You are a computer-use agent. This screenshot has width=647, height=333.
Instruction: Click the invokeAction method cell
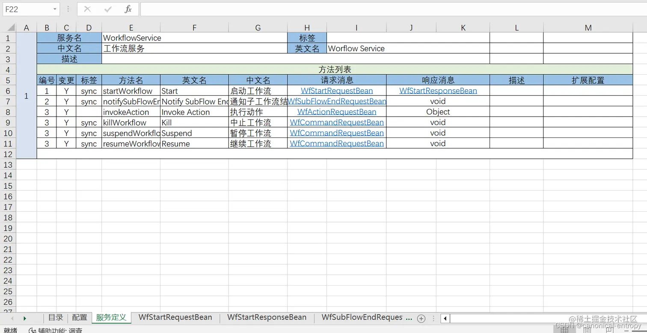[131, 112]
